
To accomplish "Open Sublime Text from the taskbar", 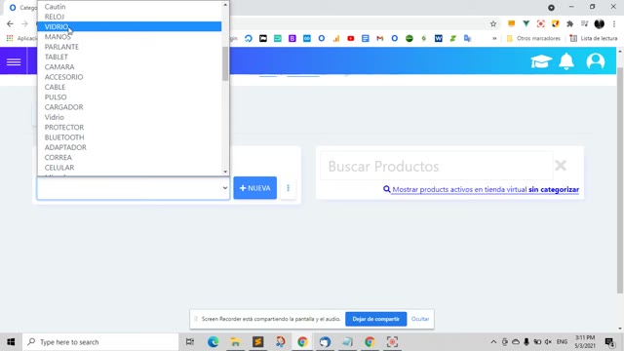I will [257, 342].
